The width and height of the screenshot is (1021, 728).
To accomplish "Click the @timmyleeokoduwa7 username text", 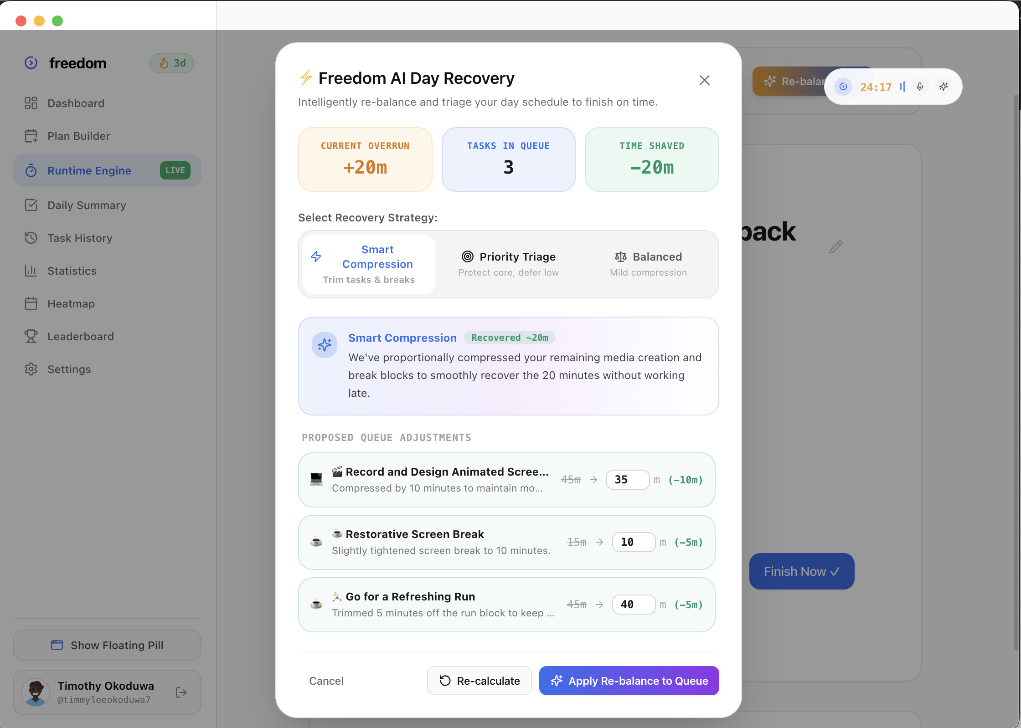I will [103, 700].
